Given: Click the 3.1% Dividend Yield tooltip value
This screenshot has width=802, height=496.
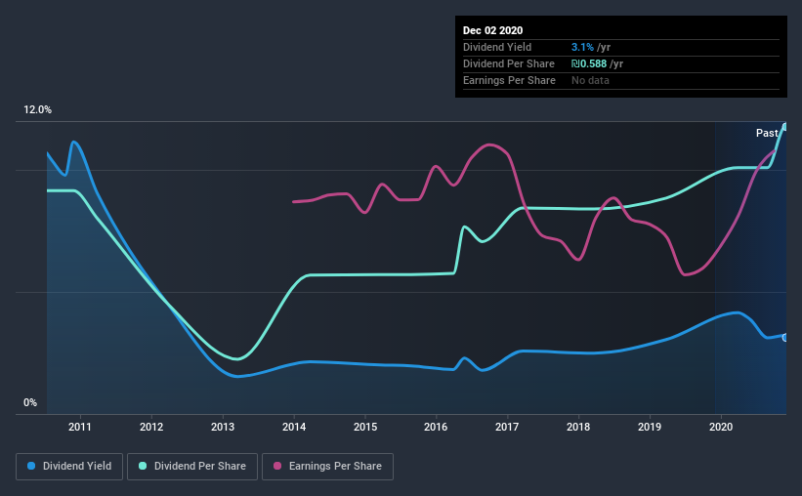Looking at the screenshot, I should pos(582,47).
